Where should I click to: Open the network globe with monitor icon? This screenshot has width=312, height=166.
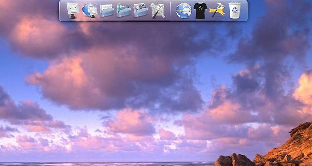tap(90, 11)
